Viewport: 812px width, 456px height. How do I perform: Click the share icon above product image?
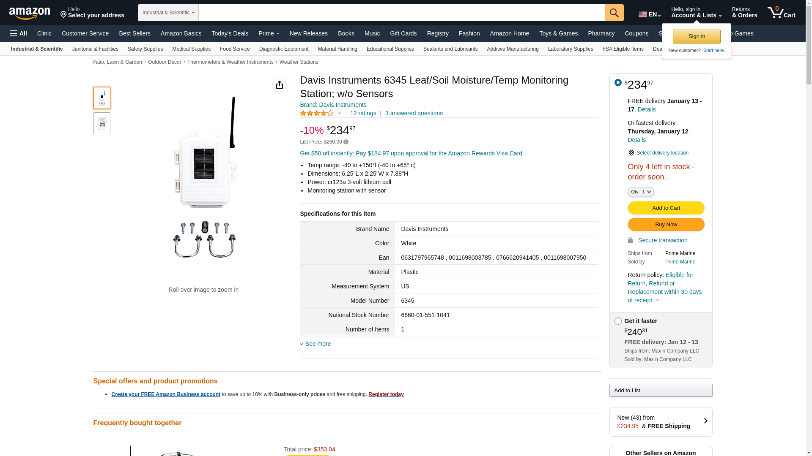coord(280,85)
